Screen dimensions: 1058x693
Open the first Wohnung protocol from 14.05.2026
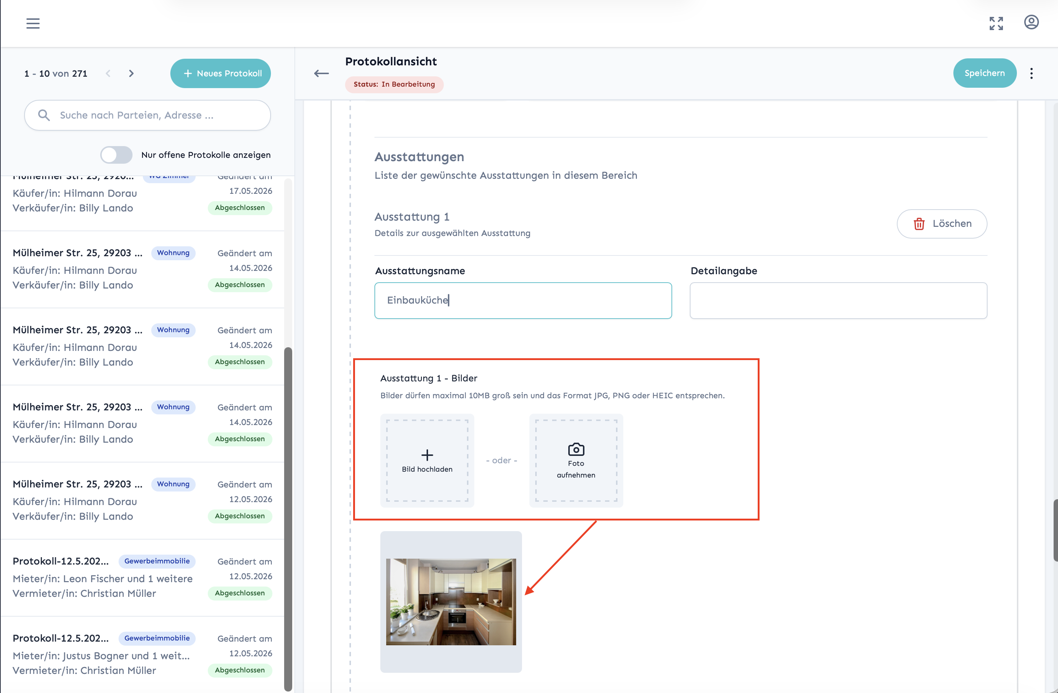click(142, 269)
